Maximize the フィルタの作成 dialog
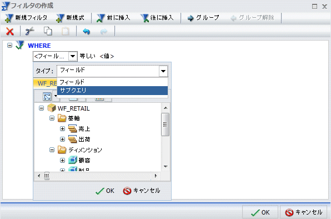 (x=314, y=7)
